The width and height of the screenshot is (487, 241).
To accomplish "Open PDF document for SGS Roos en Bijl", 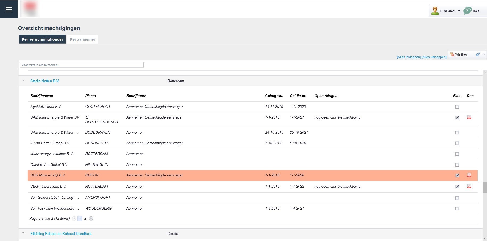I will 469,175.
